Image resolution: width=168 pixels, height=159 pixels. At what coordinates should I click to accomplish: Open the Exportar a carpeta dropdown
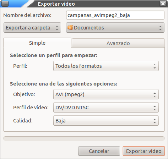pos(32,28)
